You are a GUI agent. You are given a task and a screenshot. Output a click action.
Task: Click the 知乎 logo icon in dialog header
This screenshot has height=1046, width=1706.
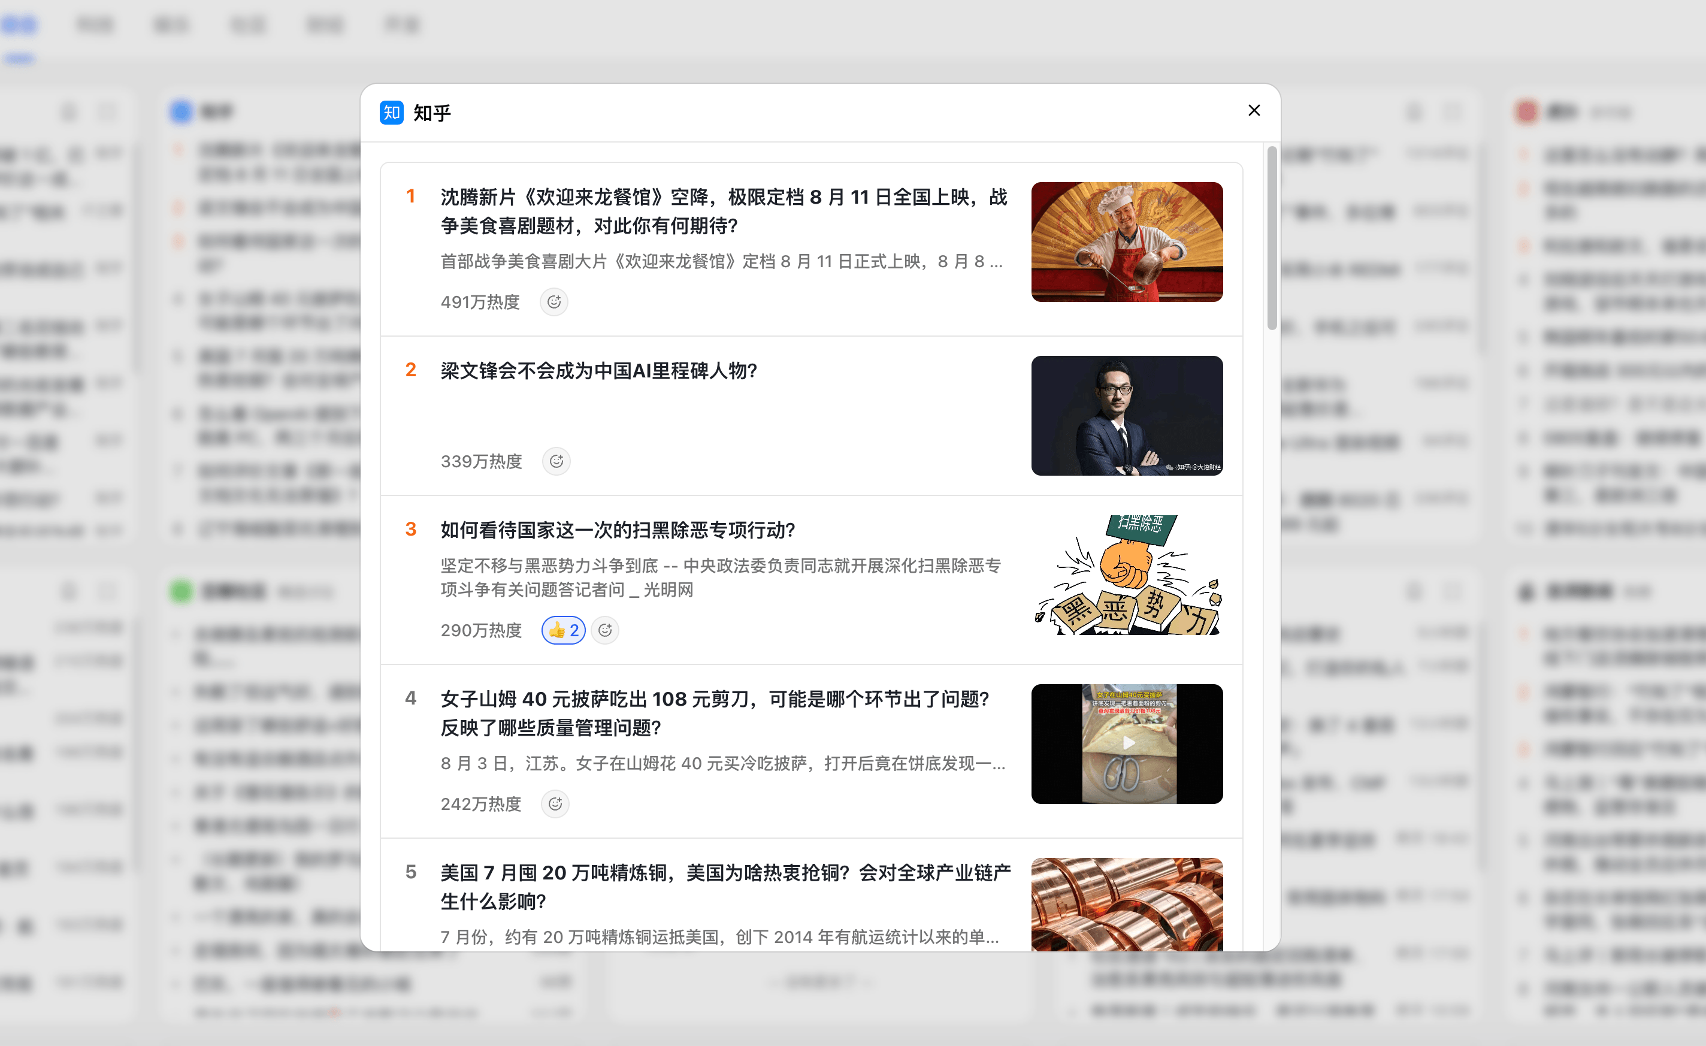tap(391, 112)
